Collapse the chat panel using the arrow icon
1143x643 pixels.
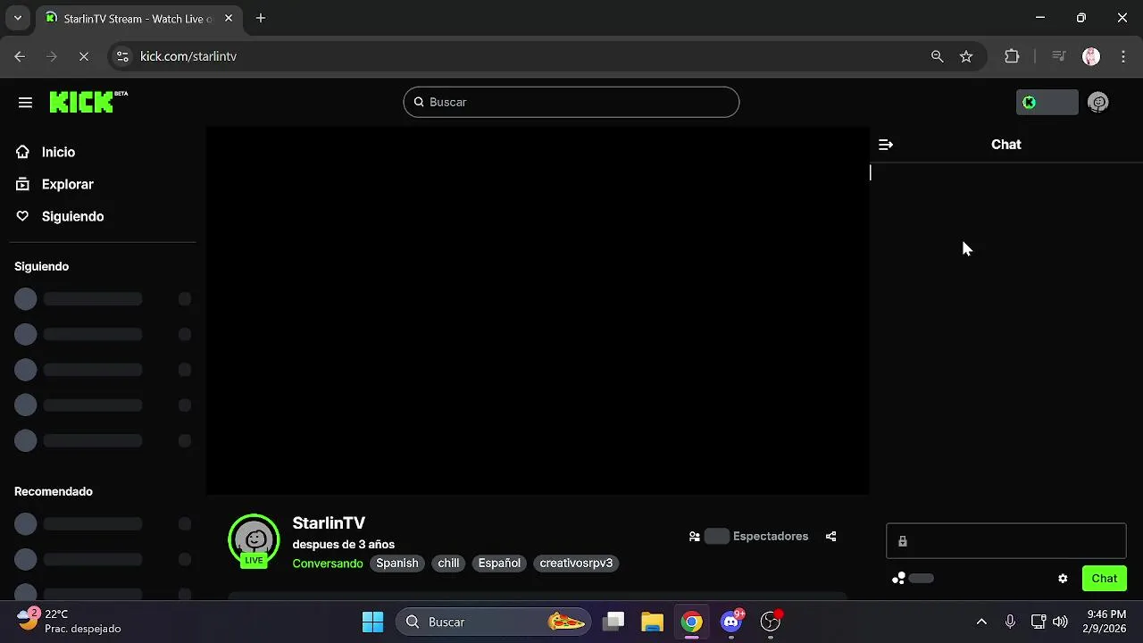[886, 145]
